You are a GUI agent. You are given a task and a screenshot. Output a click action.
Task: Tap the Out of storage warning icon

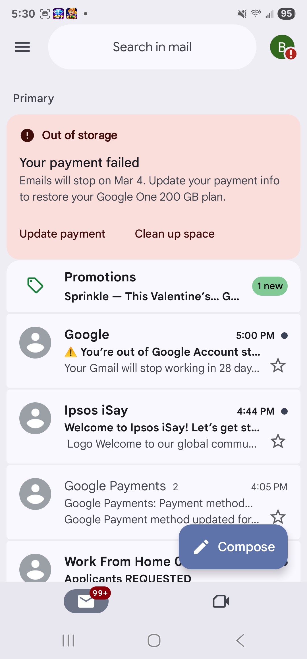[x=27, y=135]
